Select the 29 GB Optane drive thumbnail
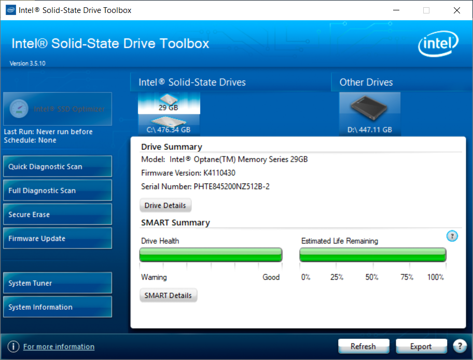 pyautogui.click(x=169, y=103)
